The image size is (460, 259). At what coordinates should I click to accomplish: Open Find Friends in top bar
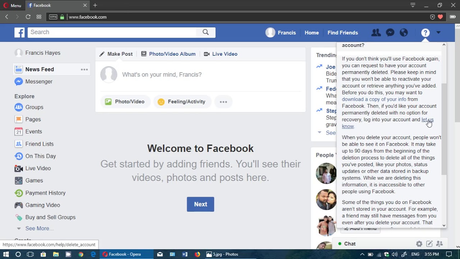(342, 33)
